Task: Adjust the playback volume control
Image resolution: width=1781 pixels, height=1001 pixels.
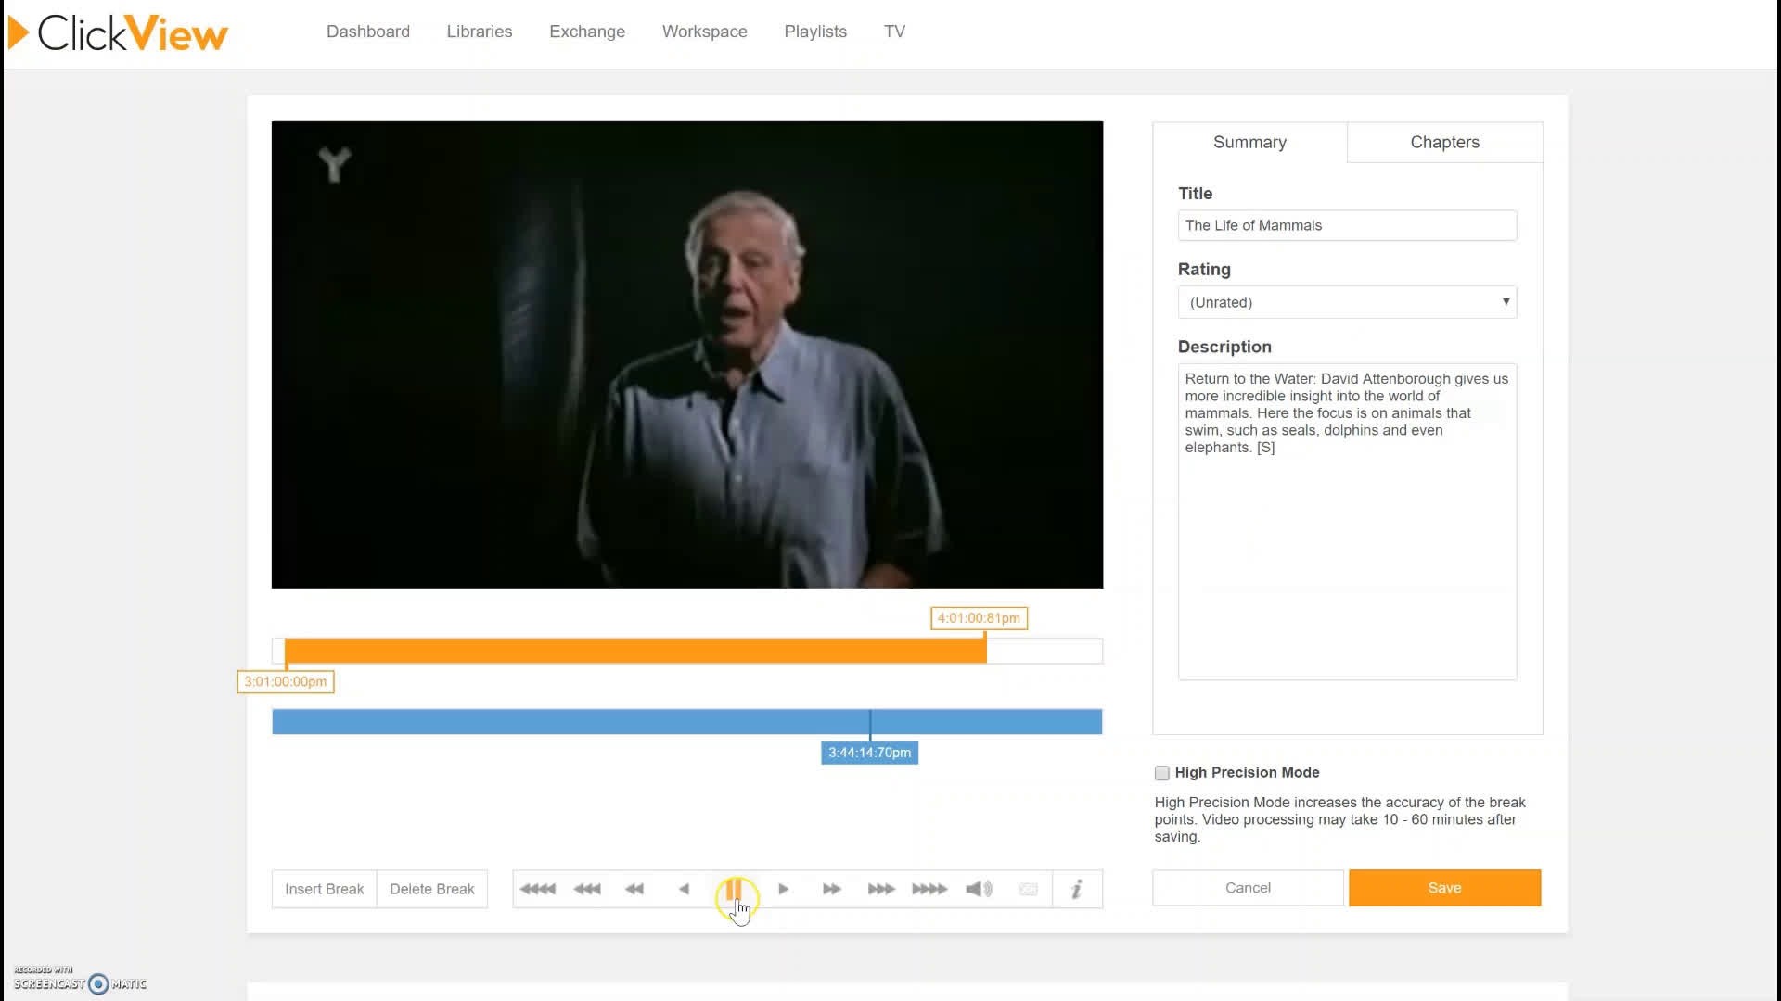Action: point(978,888)
